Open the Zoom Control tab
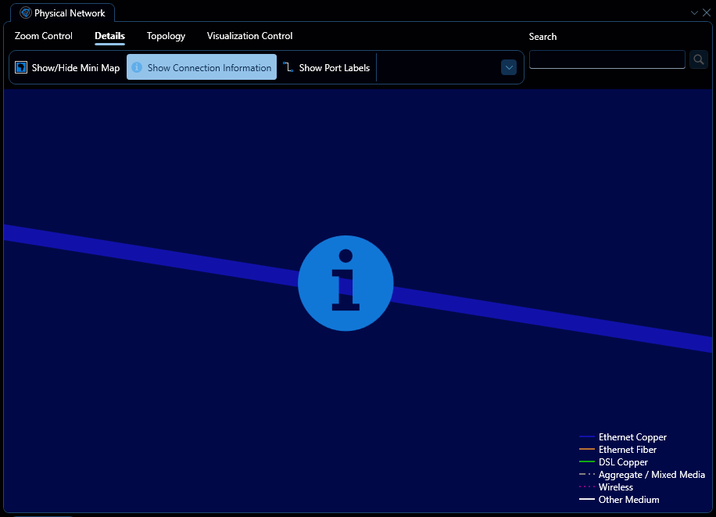716x517 pixels. pos(43,36)
